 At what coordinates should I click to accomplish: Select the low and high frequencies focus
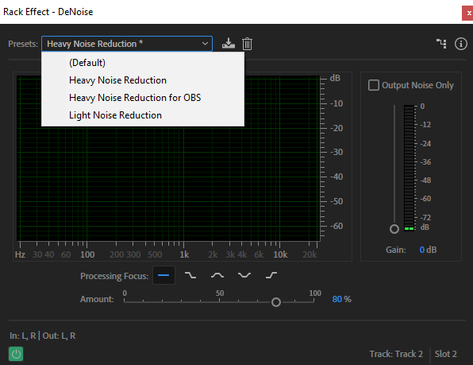(244, 275)
